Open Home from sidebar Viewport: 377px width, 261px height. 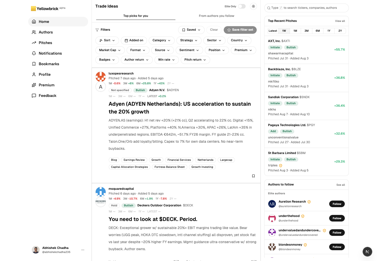click(58, 22)
